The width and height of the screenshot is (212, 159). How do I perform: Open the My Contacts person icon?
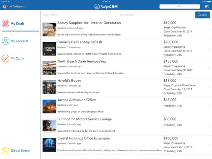point(5,41)
